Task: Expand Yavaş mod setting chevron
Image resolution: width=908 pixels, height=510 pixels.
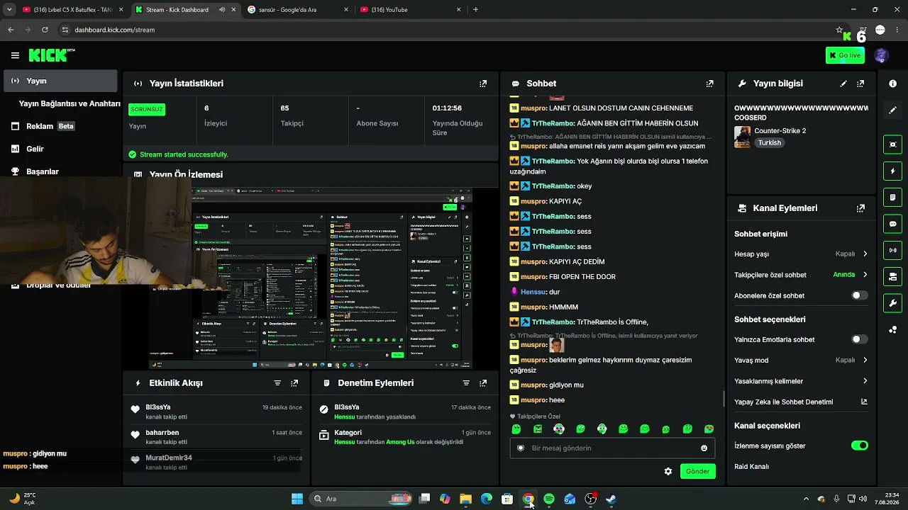Action: pos(865,360)
